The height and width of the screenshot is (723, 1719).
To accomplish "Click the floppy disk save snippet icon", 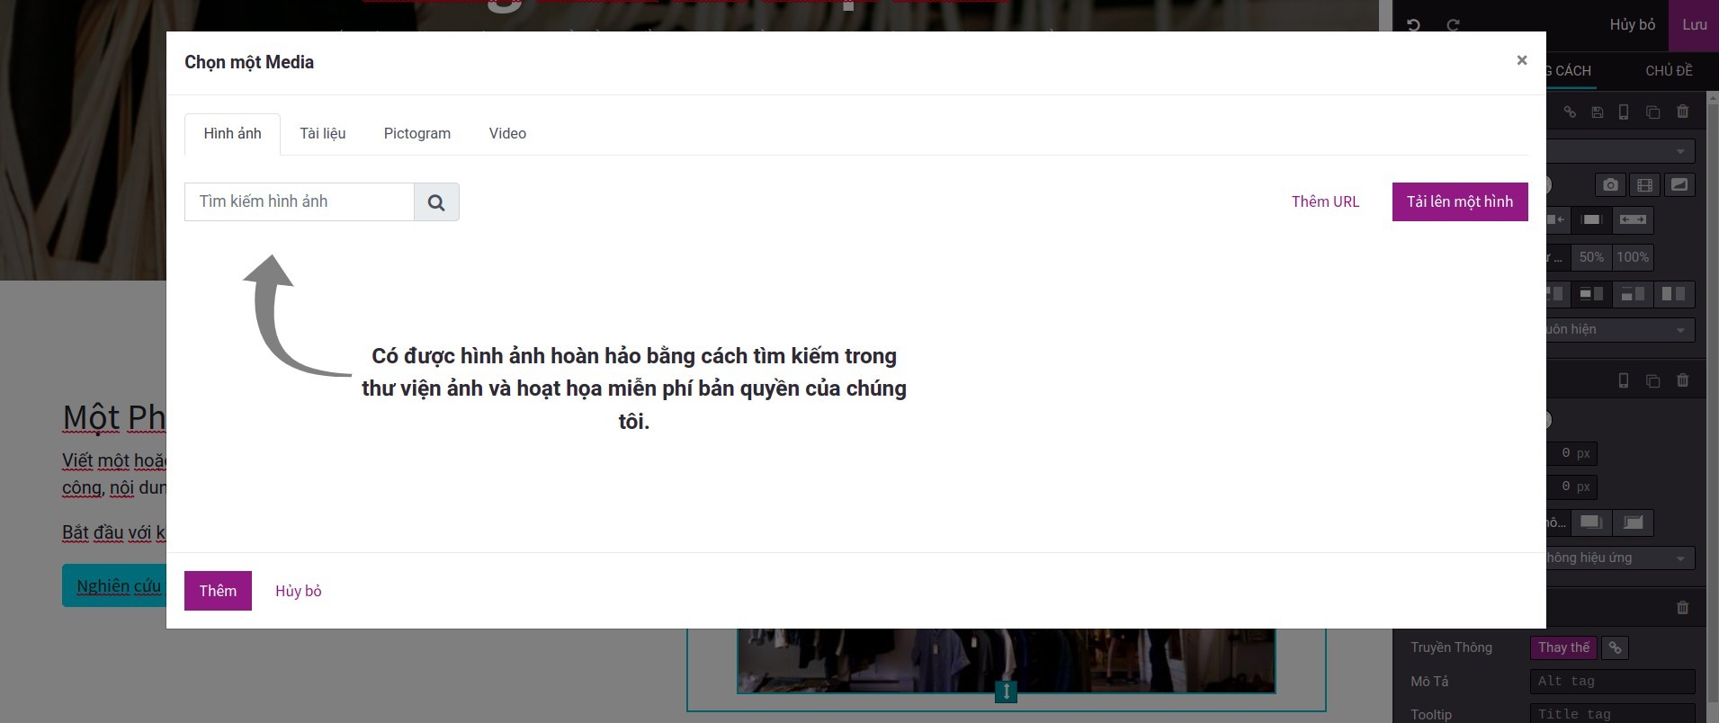I will pyautogui.click(x=1597, y=112).
